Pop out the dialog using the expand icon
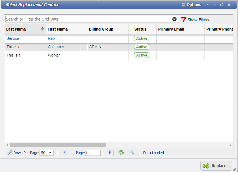238x172 pixels. point(222,5)
